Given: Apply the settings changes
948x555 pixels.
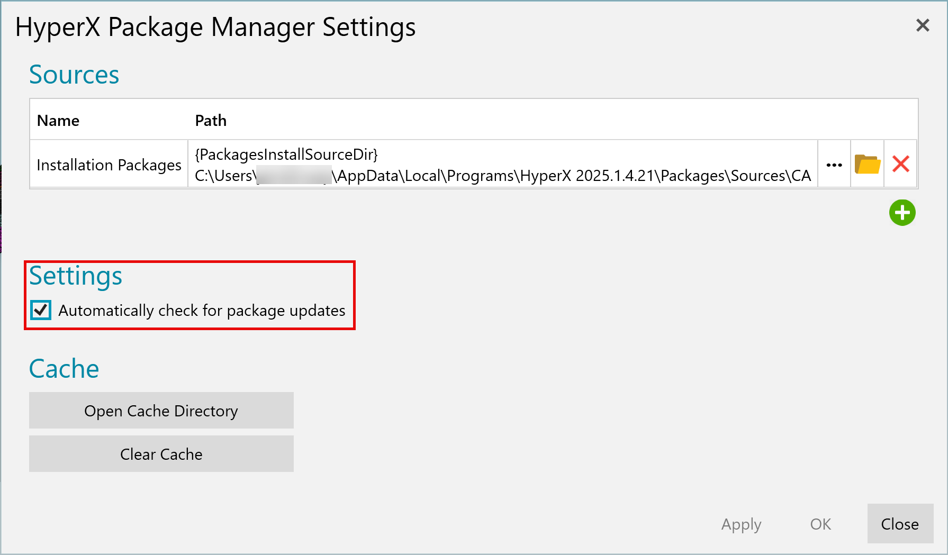Looking at the screenshot, I should pyautogui.click(x=741, y=524).
